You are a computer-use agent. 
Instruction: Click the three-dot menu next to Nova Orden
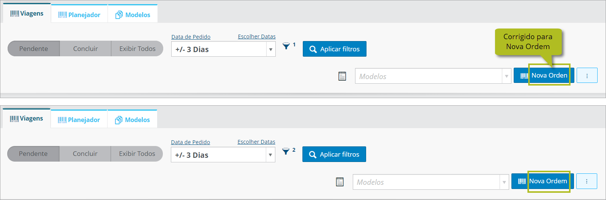tap(587, 76)
